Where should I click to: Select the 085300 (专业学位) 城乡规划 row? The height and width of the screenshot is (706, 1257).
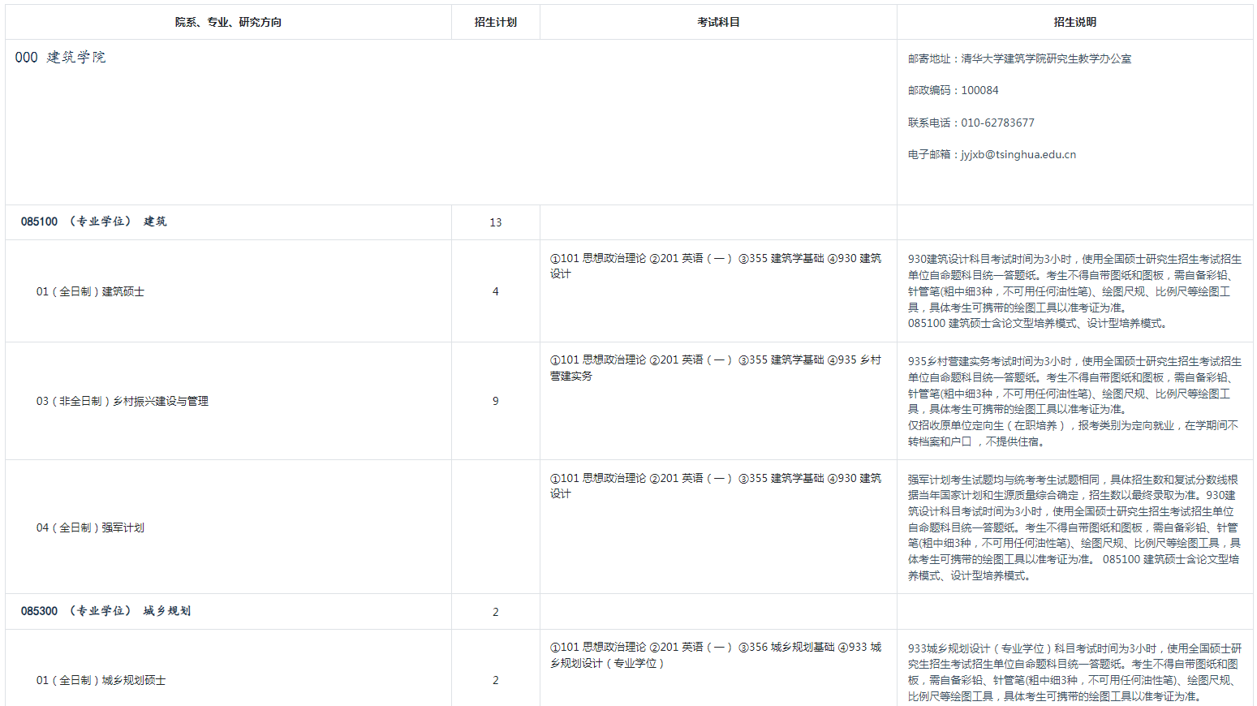(105, 611)
